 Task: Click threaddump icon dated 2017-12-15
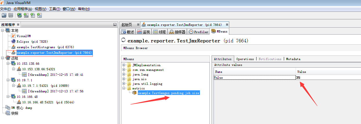(x=25, y=75)
